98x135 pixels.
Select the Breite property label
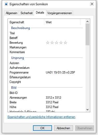tap(13, 102)
